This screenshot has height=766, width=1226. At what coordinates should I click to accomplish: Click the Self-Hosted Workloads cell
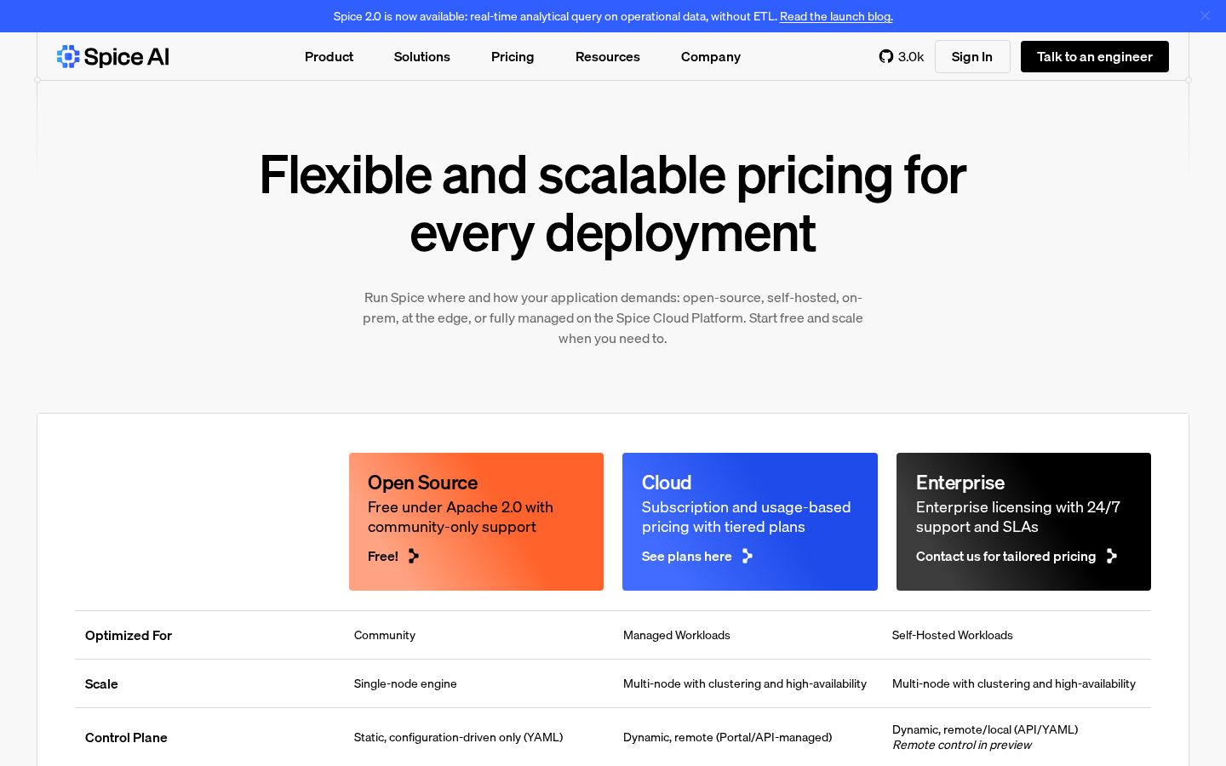[953, 635]
